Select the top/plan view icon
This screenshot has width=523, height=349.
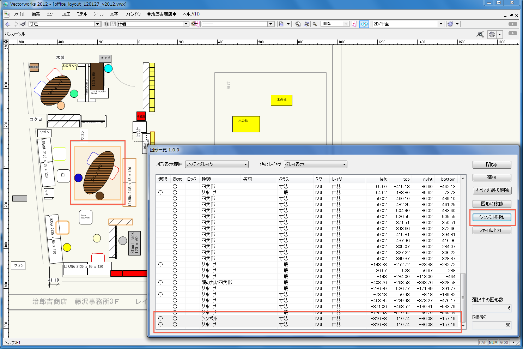(364, 24)
